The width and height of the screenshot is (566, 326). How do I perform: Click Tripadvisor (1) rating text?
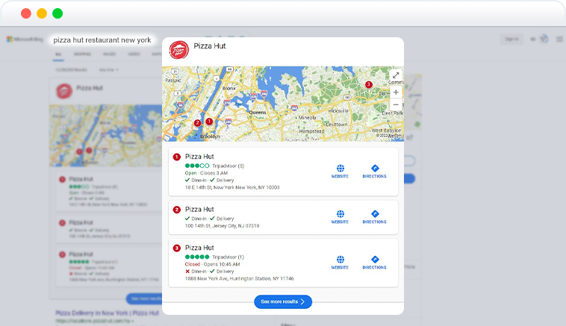point(228,257)
